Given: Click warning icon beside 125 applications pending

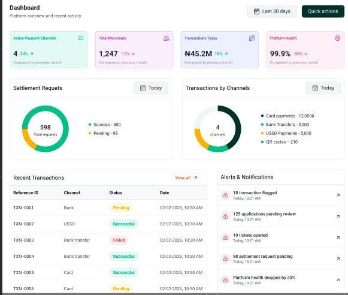Looking at the screenshot, I should tap(225, 216).
